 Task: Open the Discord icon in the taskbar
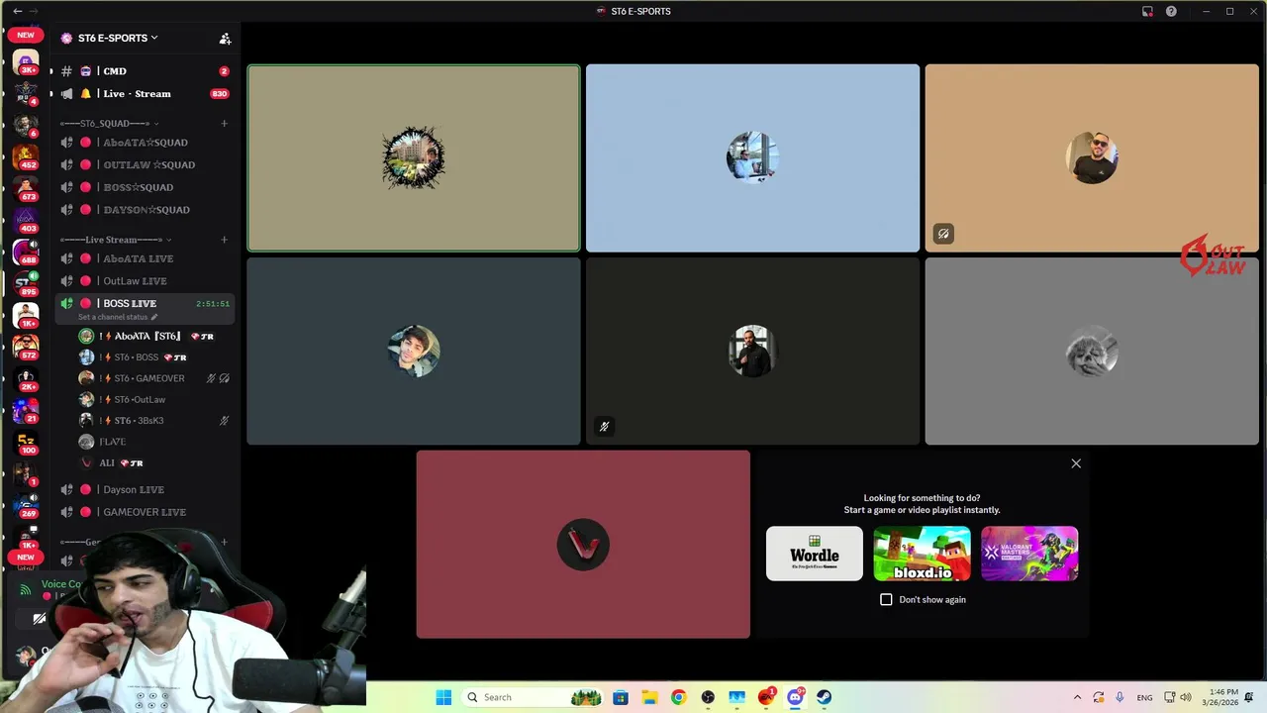point(795,697)
